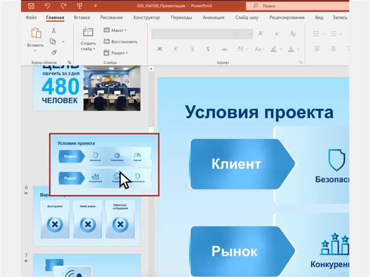Click the Undo arrow icon
Screen dimensions: 370x277
click(47, 6)
